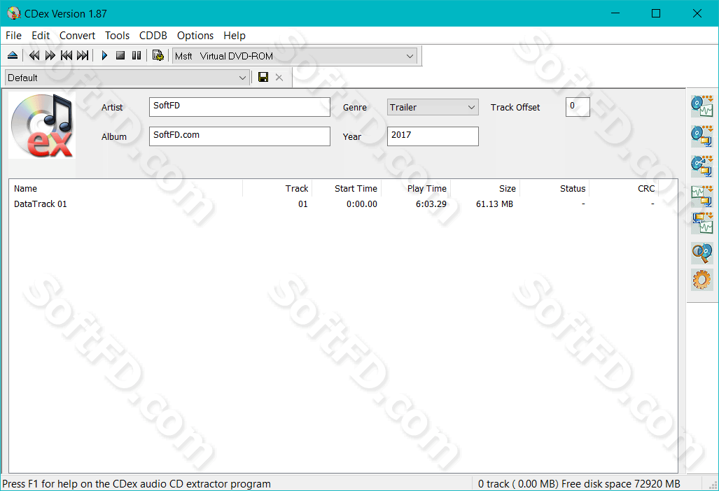Sort by the Start Time column header

tap(347, 188)
